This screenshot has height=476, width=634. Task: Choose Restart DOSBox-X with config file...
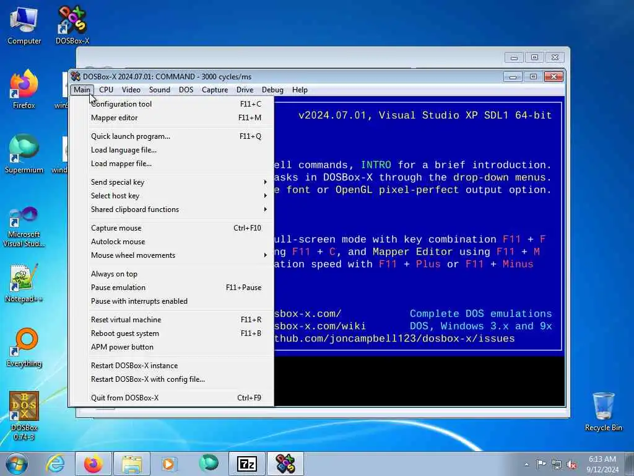pos(172,379)
